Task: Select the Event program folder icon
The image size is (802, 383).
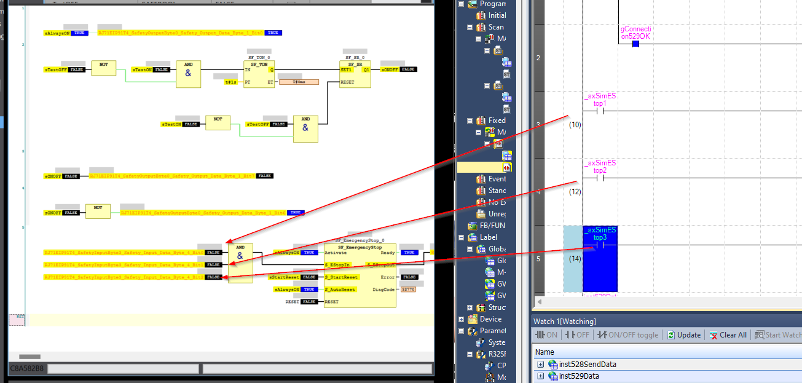Action: click(x=482, y=179)
